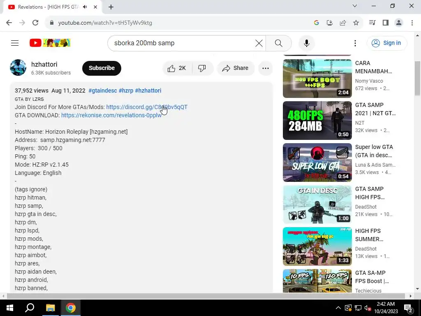Open Nomy Vasco channel name
Viewport: 421px width, 316px height.
369,81
